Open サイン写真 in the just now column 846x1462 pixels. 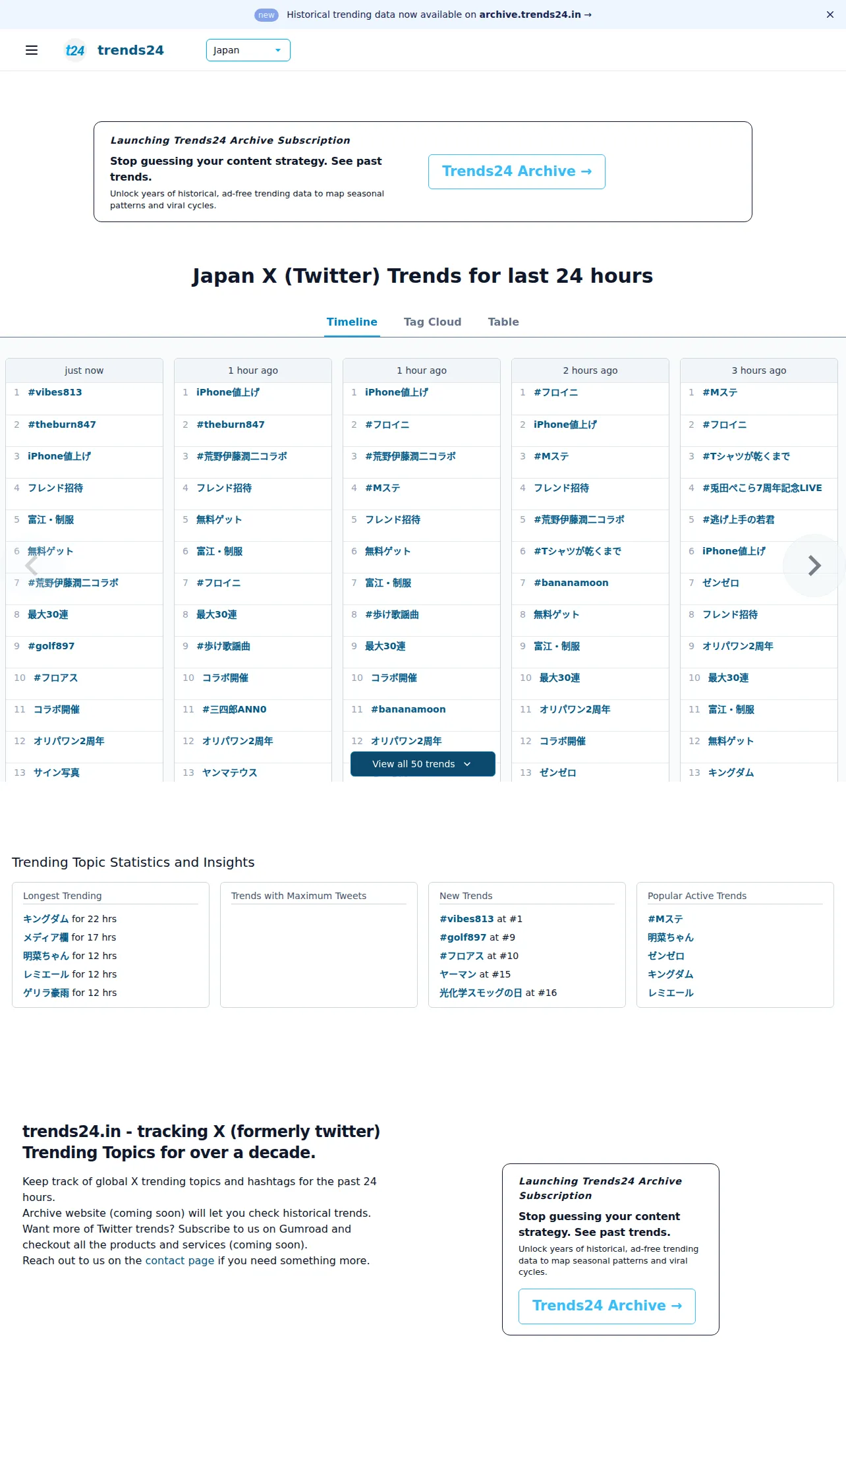point(57,773)
